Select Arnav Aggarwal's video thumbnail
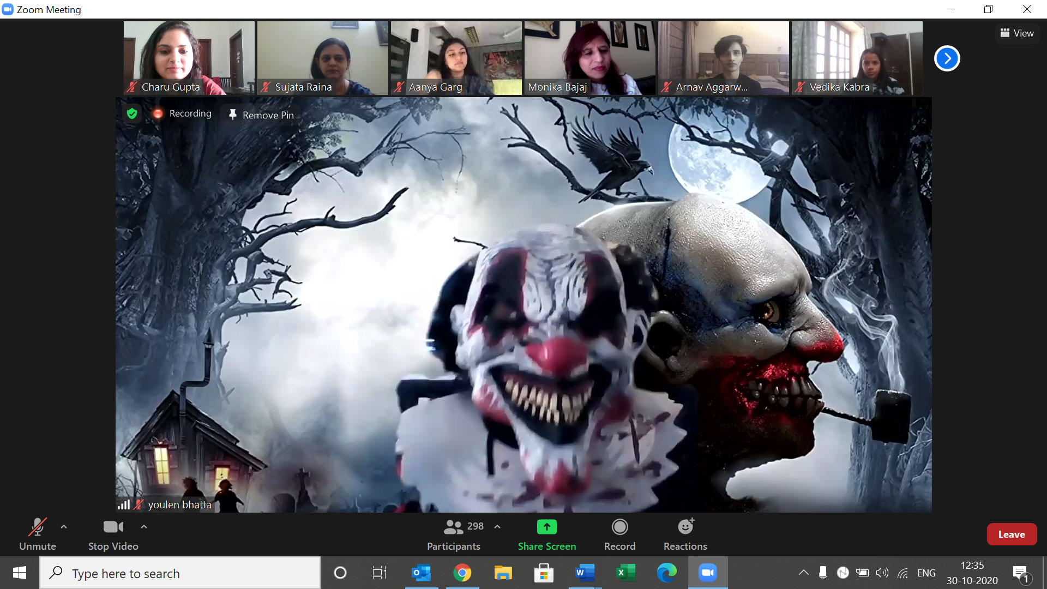Image resolution: width=1047 pixels, height=589 pixels. click(x=723, y=58)
